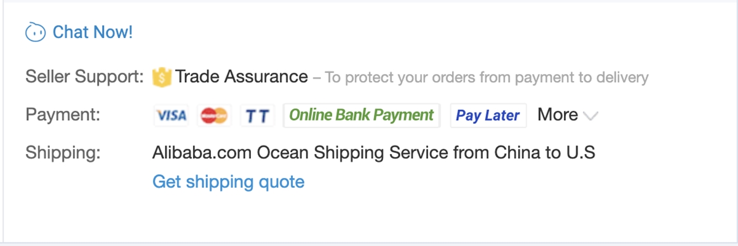The height and width of the screenshot is (246, 738).
Task: Click the Chat Now smiley face icon
Action: (x=35, y=33)
